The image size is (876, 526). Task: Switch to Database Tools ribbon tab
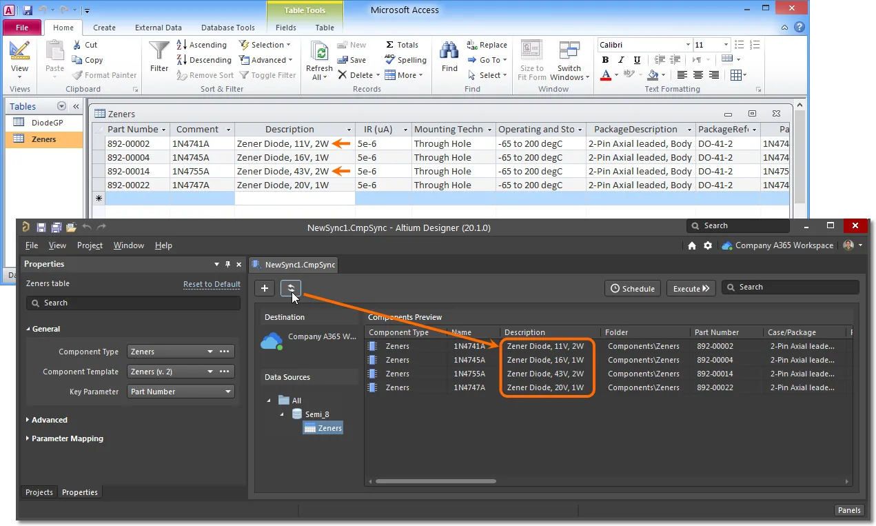click(228, 28)
